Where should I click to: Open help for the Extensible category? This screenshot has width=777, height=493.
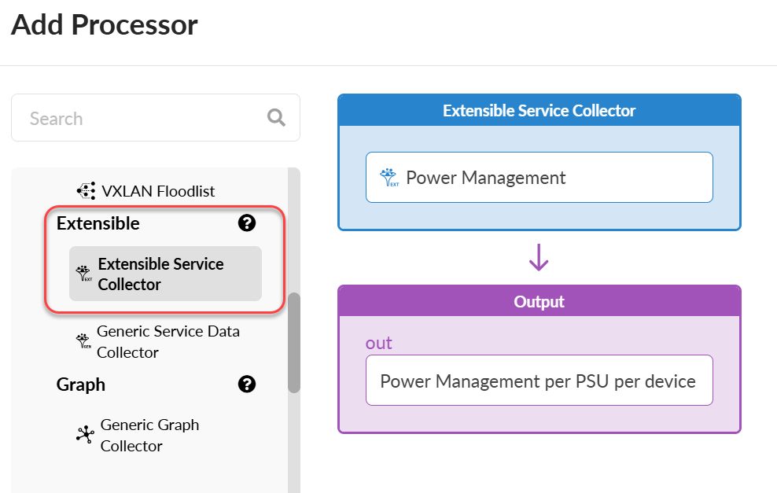coord(247,223)
